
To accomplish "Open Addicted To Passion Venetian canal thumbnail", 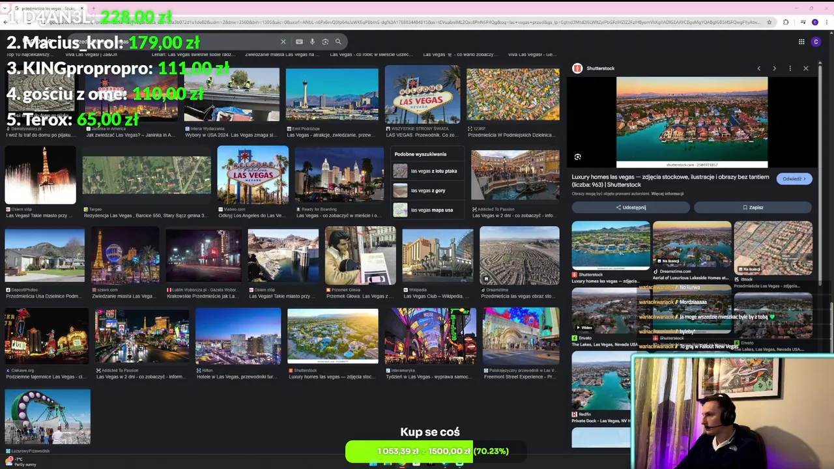I will (515, 175).
